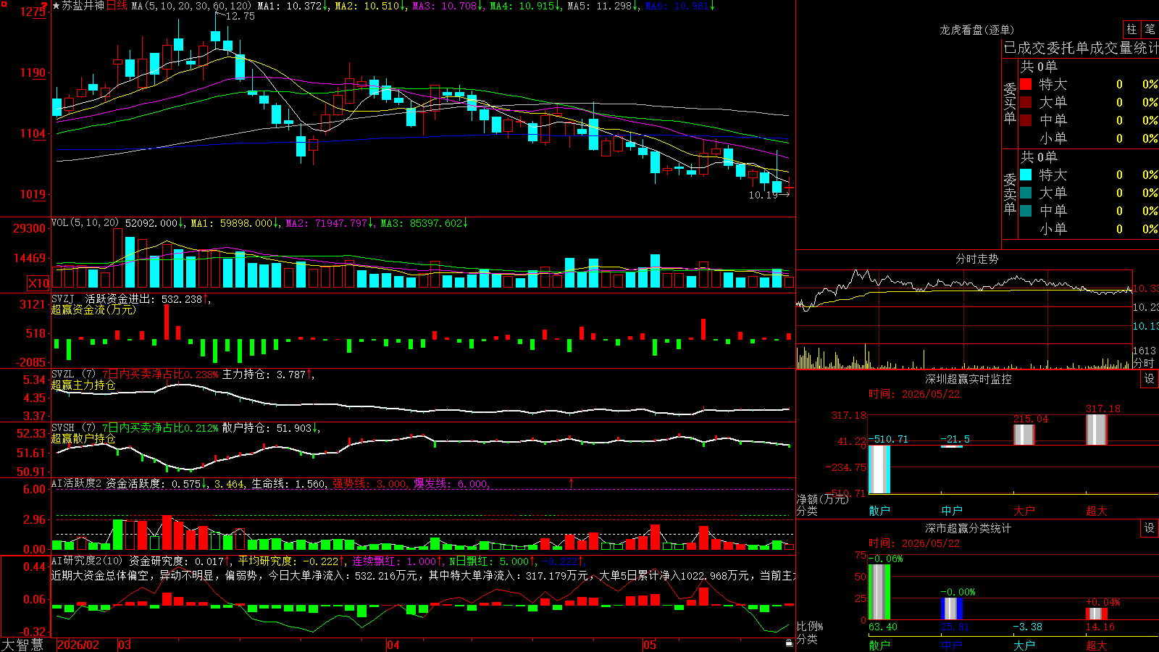
Task: Click the 10.19 low price label on chart
Action: 763,195
